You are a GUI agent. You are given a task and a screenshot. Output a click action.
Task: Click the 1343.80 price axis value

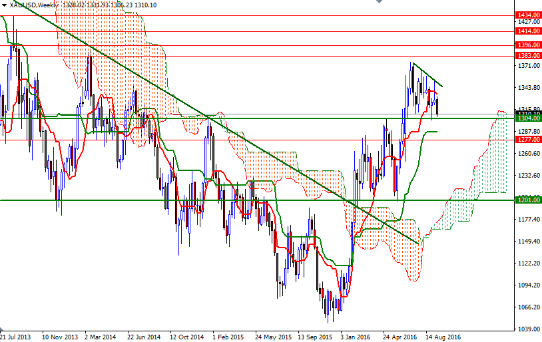pos(529,88)
